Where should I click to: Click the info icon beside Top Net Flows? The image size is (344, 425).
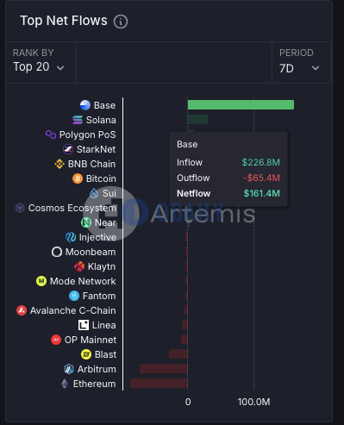coord(121,22)
